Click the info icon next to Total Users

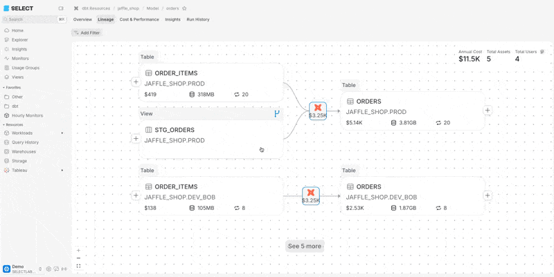click(542, 52)
